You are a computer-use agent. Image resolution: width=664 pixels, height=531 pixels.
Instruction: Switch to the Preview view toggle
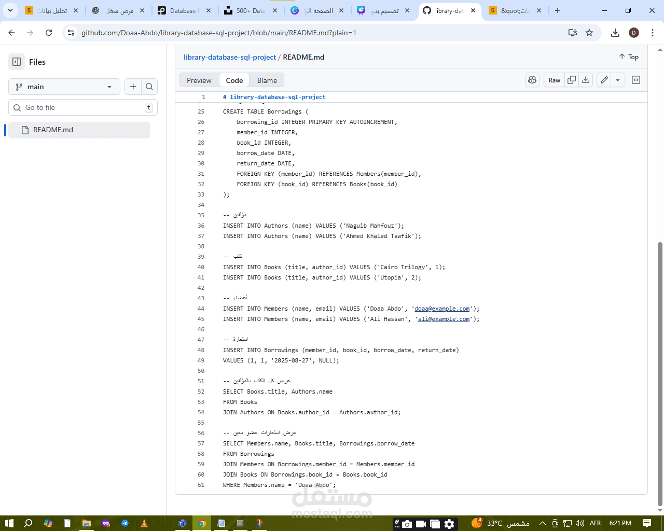199,80
